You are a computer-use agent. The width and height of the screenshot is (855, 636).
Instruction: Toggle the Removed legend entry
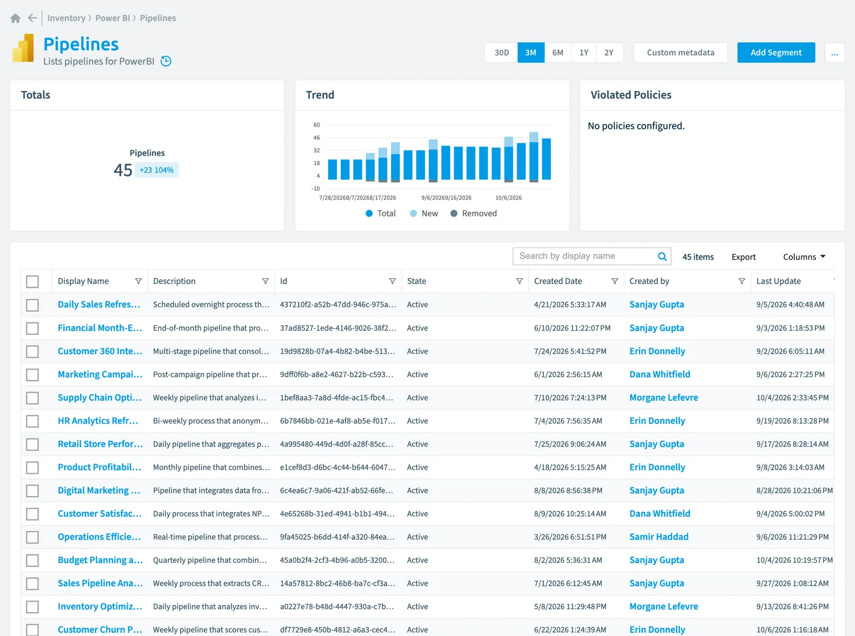click(473, 213)
